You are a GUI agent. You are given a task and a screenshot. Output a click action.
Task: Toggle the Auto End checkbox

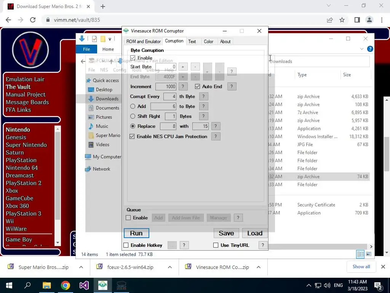tap(198, 87)
